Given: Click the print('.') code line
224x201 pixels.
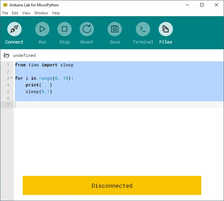Looking at the screenshot, I should (39, 85).
